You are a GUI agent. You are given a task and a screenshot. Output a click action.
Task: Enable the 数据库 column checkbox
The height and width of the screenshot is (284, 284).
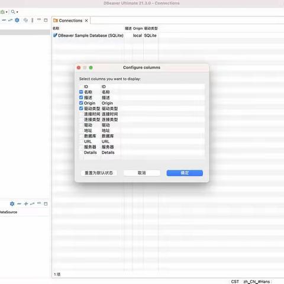tap(81, 136)
